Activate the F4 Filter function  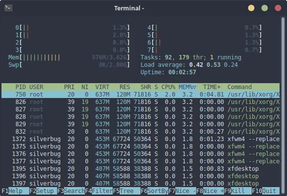pos(99,191)
